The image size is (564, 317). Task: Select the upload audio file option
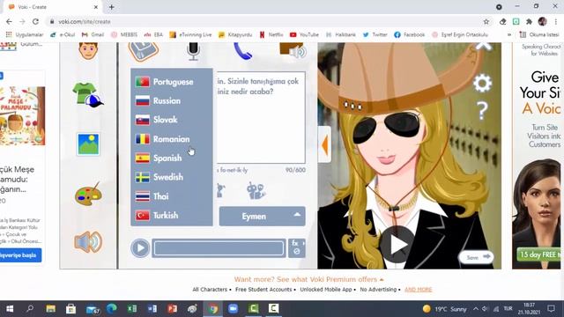pyautogui.click(x=293, y=50)
